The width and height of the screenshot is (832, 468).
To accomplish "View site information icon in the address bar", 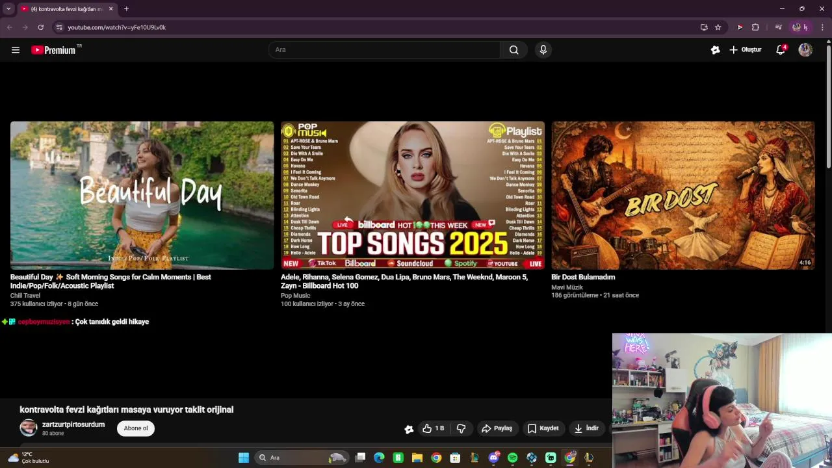I will click(59, 27).
